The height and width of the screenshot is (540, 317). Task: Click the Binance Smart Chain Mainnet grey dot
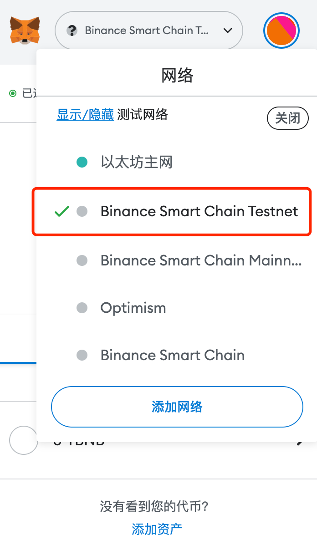tap(82, 260)
